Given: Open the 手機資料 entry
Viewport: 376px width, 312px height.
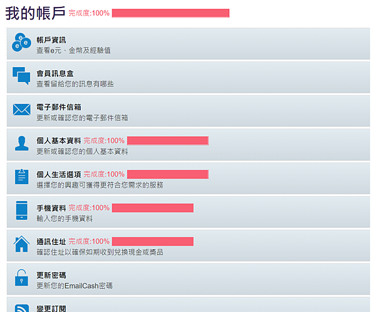Looking at the screenshot, I should tap(51, 208).
